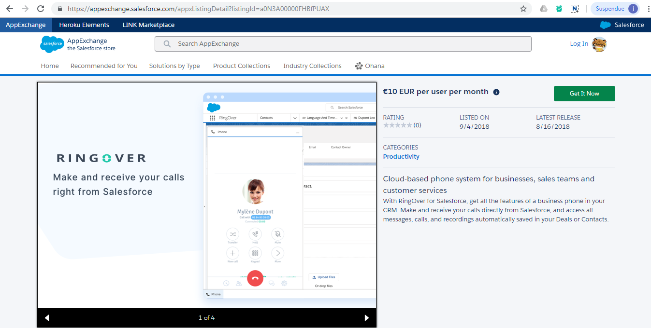Go back to the previous browser page

pyautogui.click(x=10, y=9)
